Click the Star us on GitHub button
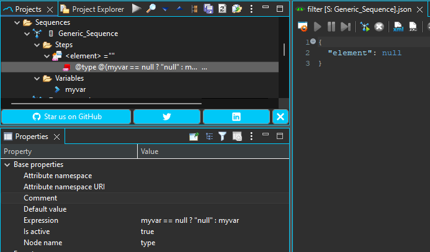 [67, 117]
